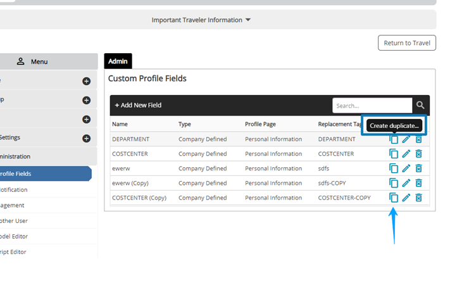The height and width of the screenshot is (290, 476).
Task: Open the Management sidebar item
Action: [48, 205]
